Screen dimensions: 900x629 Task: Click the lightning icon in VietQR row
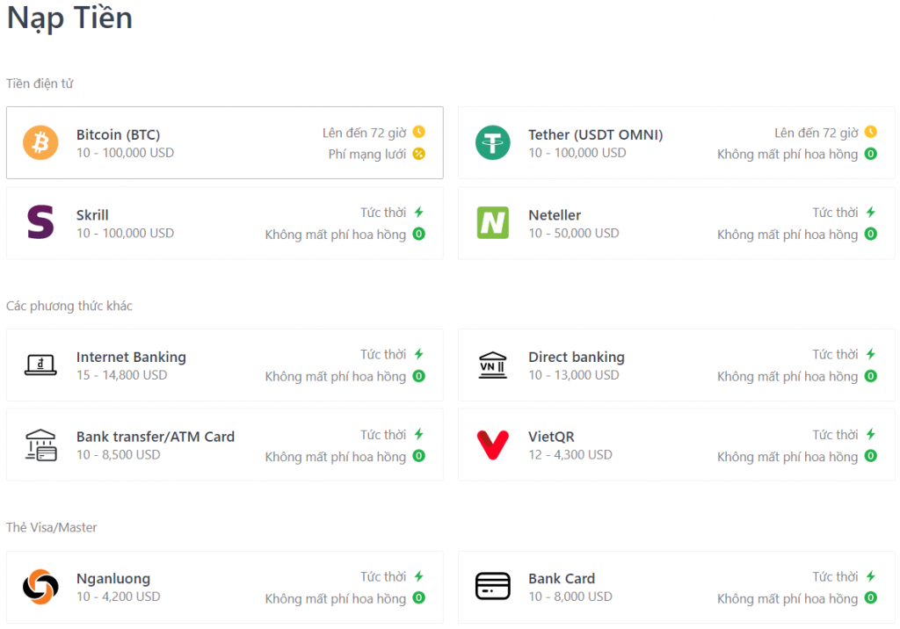click(x=871, y=435)
